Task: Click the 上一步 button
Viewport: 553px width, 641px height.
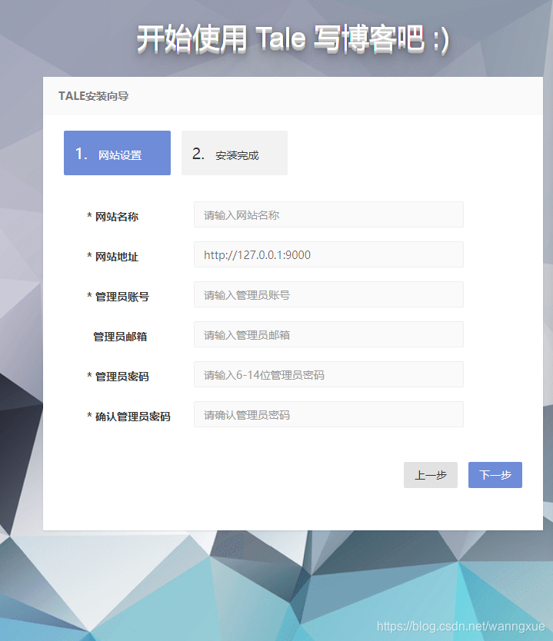Action: coord(430,475)
